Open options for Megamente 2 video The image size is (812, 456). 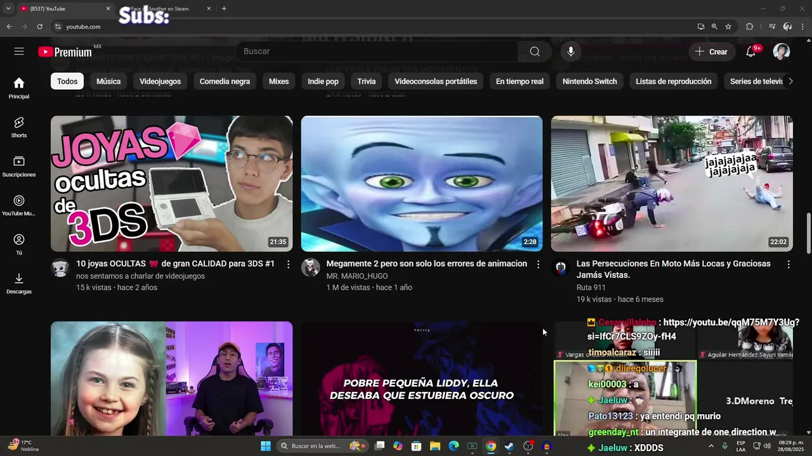[x=538, y=264]
